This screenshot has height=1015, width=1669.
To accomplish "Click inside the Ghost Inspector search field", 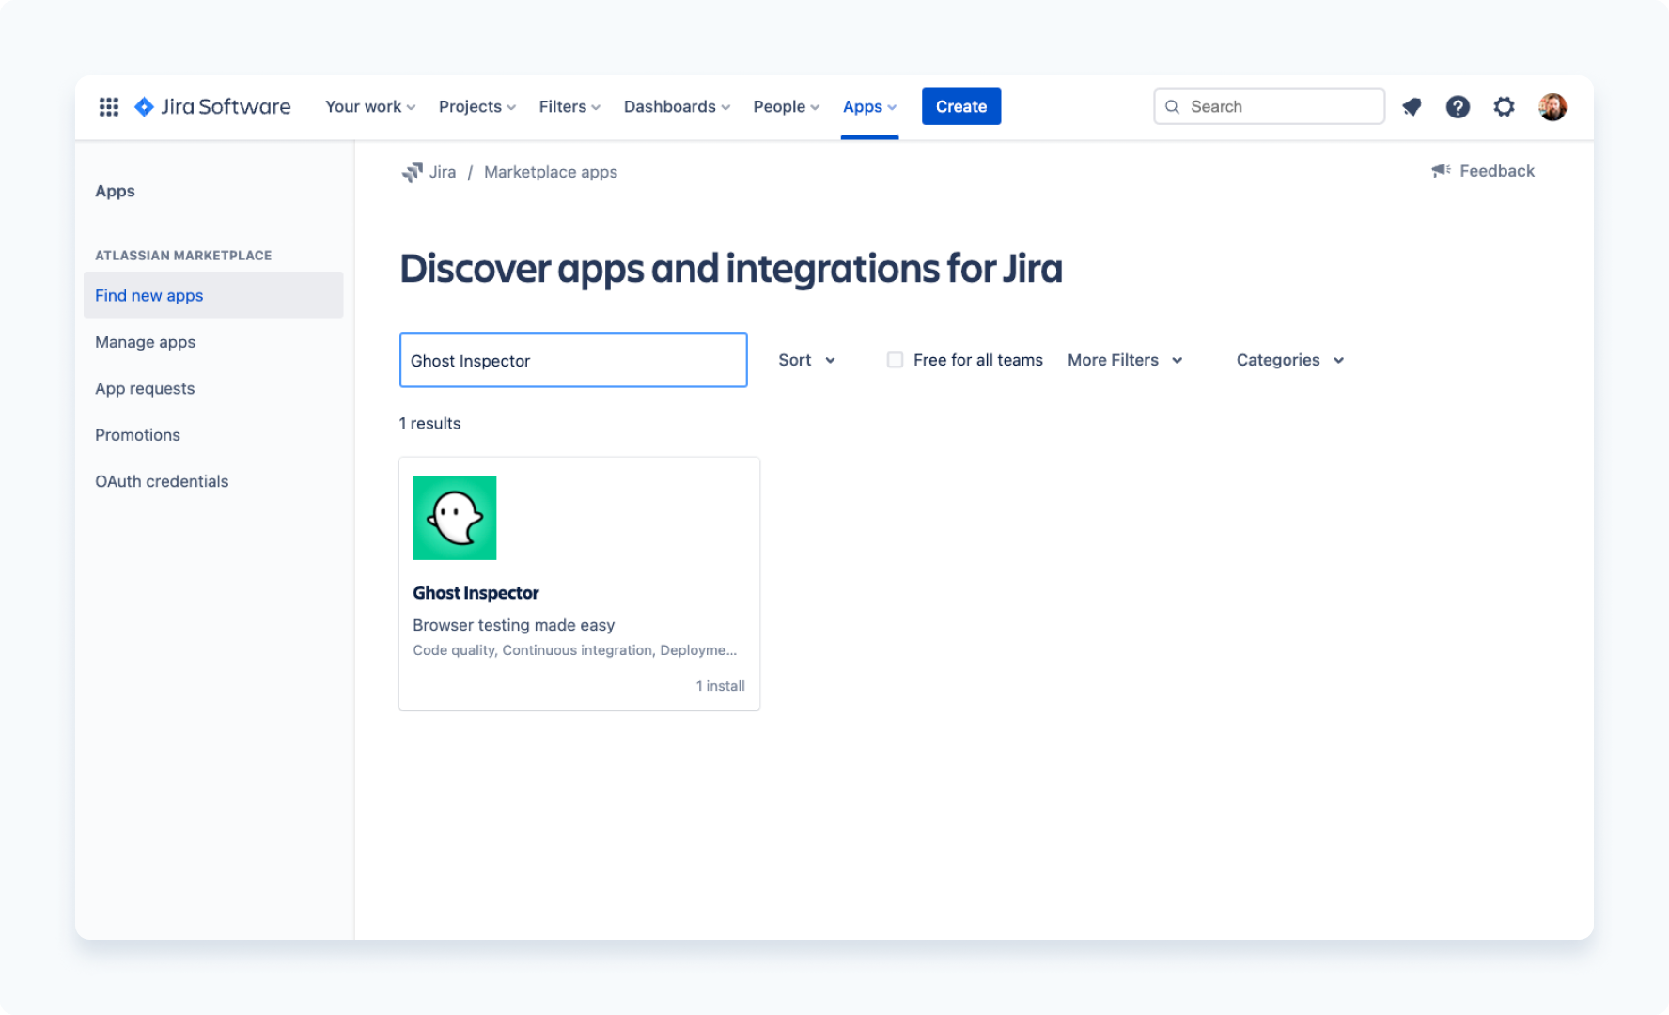I will [573, 360].
